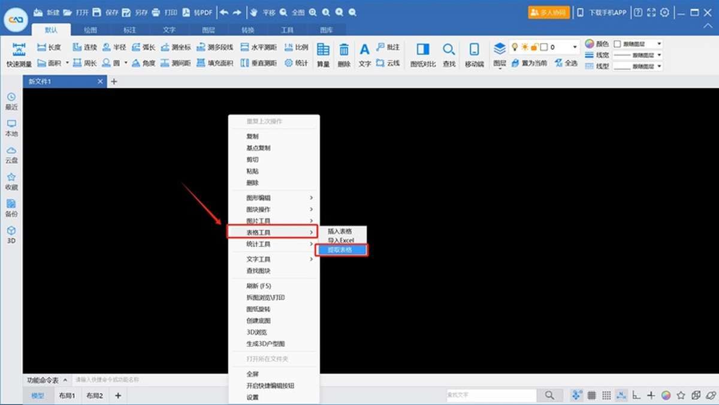The image size is (719, 405).
Task: Toggle the grid display in status bar
Action: click(591, 395)
